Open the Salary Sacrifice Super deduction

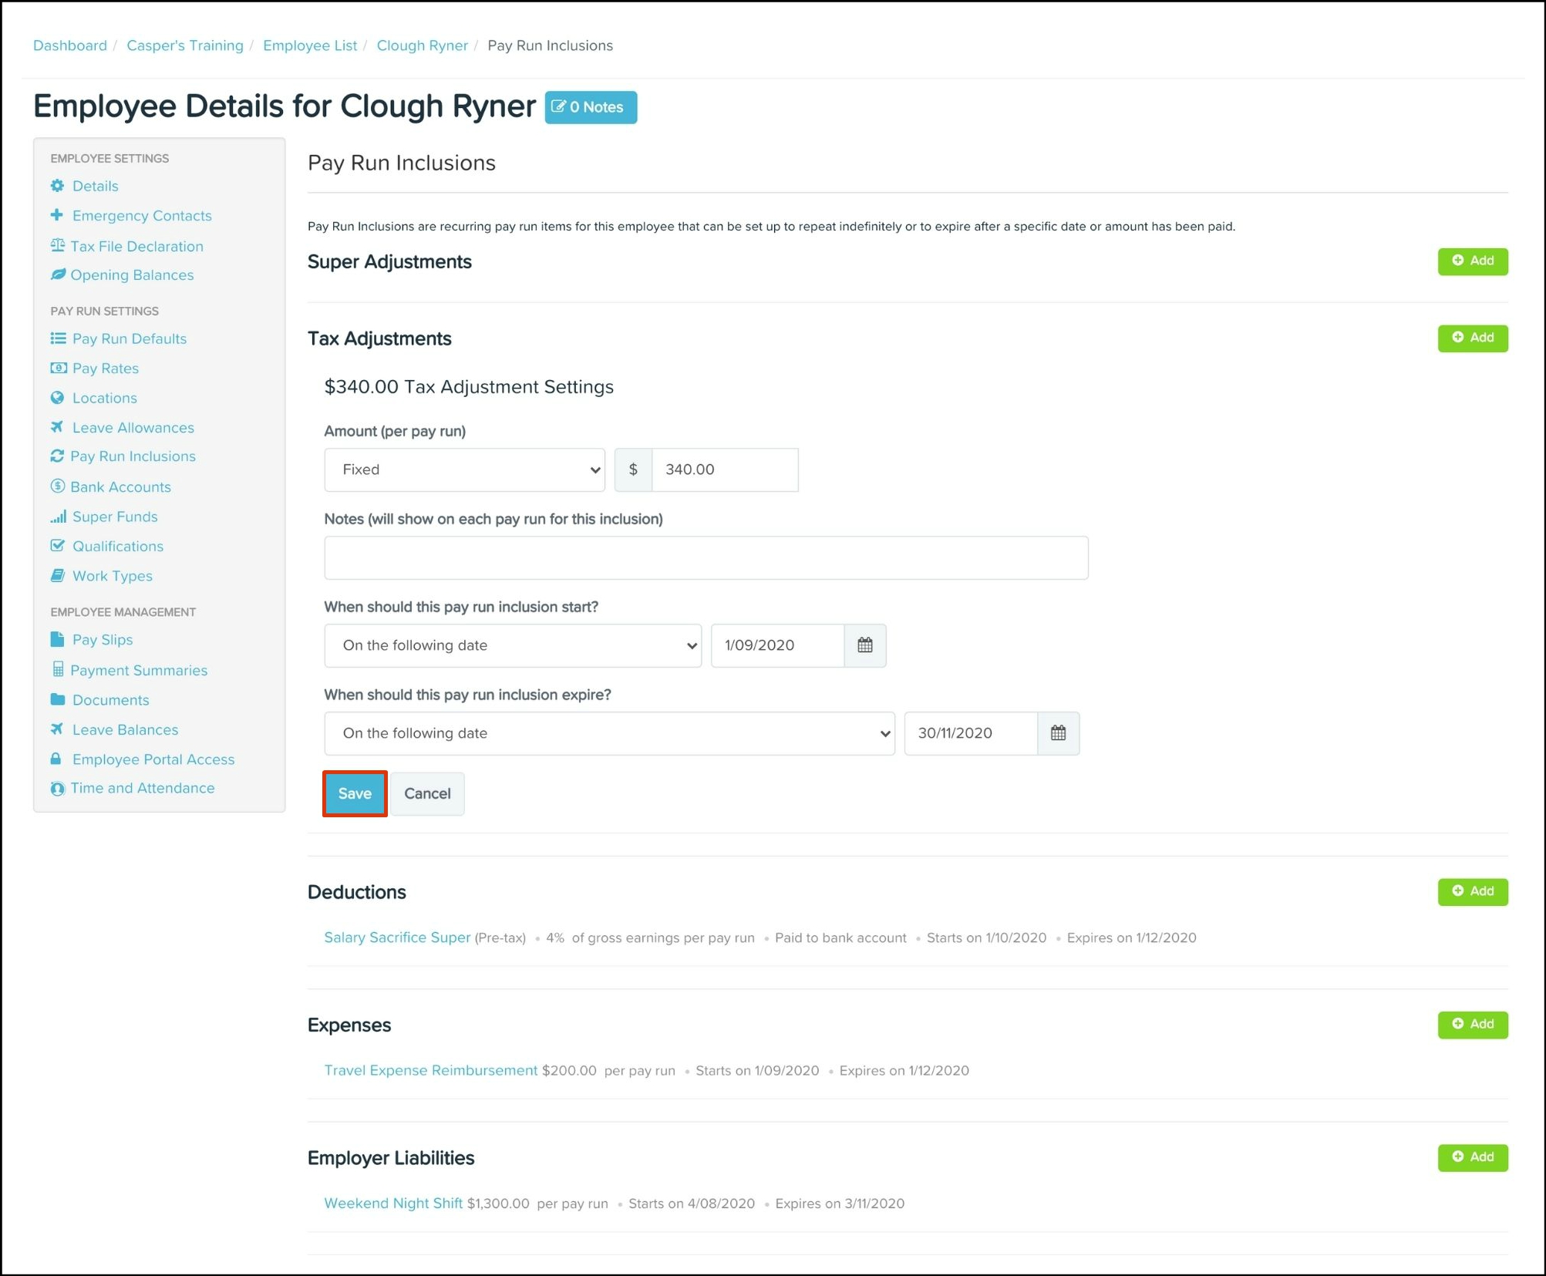pos(397,938)
